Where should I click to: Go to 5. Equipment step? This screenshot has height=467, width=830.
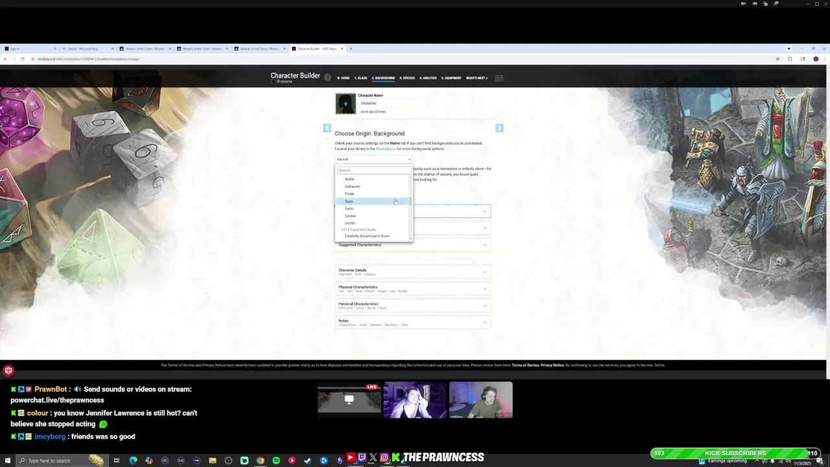pos(451,78)
